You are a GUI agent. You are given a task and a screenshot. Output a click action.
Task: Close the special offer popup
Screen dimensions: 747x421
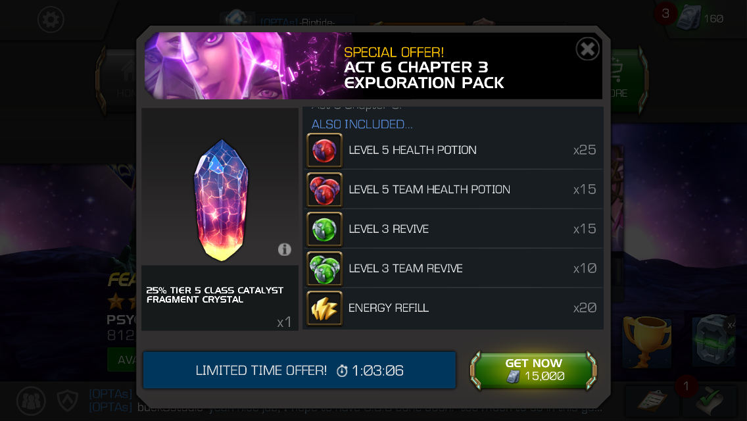tap(587, 49)
